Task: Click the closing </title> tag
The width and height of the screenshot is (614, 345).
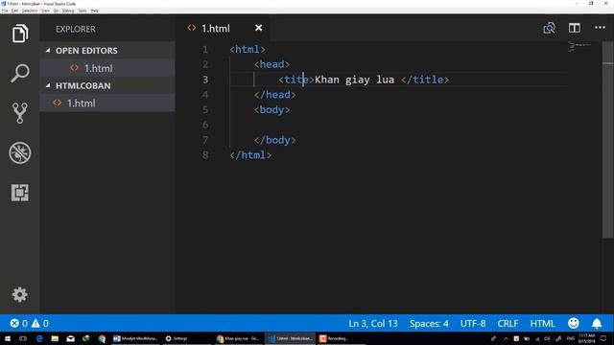Action: [x=425, y=80]
